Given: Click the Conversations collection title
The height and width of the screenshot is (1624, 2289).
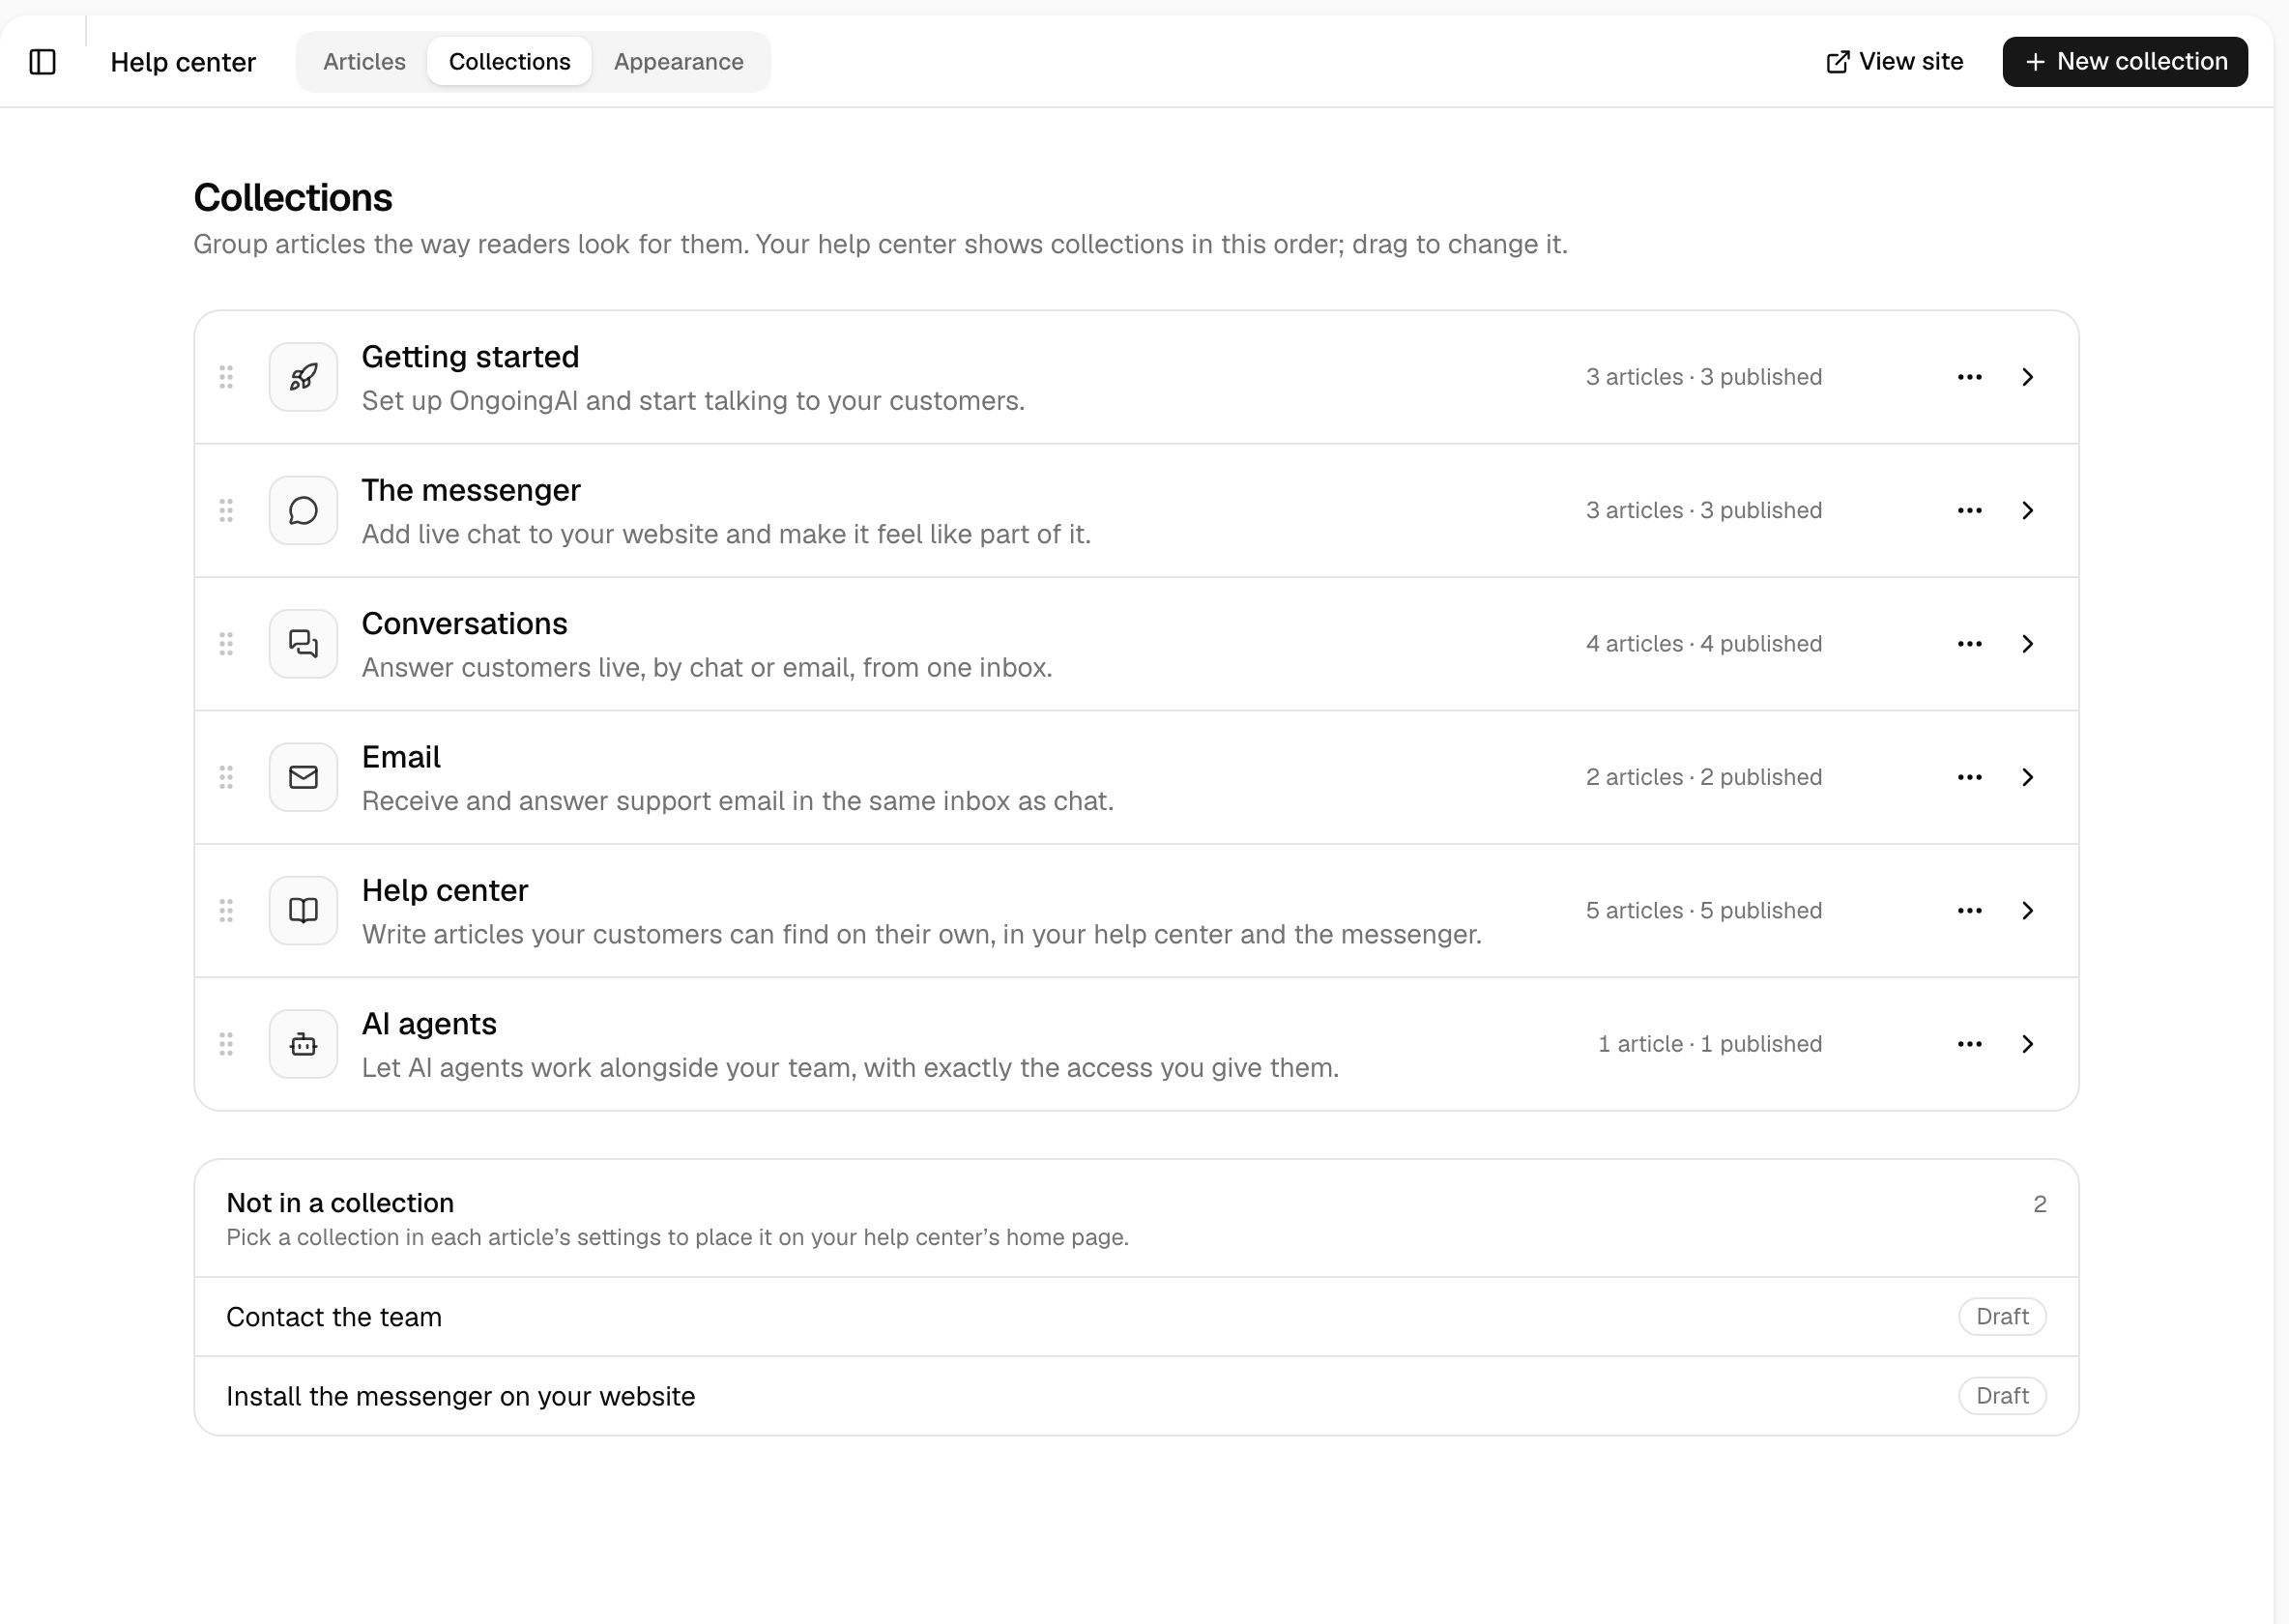Looking at the screenshot, I should [x=464, y=624].
